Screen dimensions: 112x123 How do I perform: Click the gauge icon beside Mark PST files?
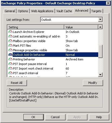10,46
